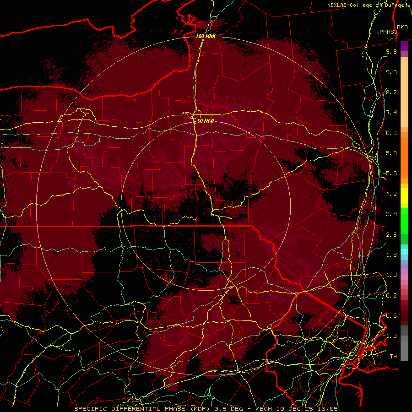
Task: Click the "-1.3" legend value
Action: tap(390, 336)
